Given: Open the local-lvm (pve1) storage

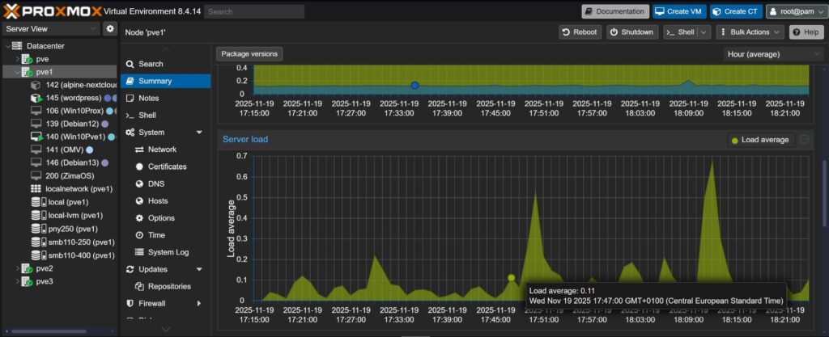Looking at the screenshot, I should pos(74,215).
